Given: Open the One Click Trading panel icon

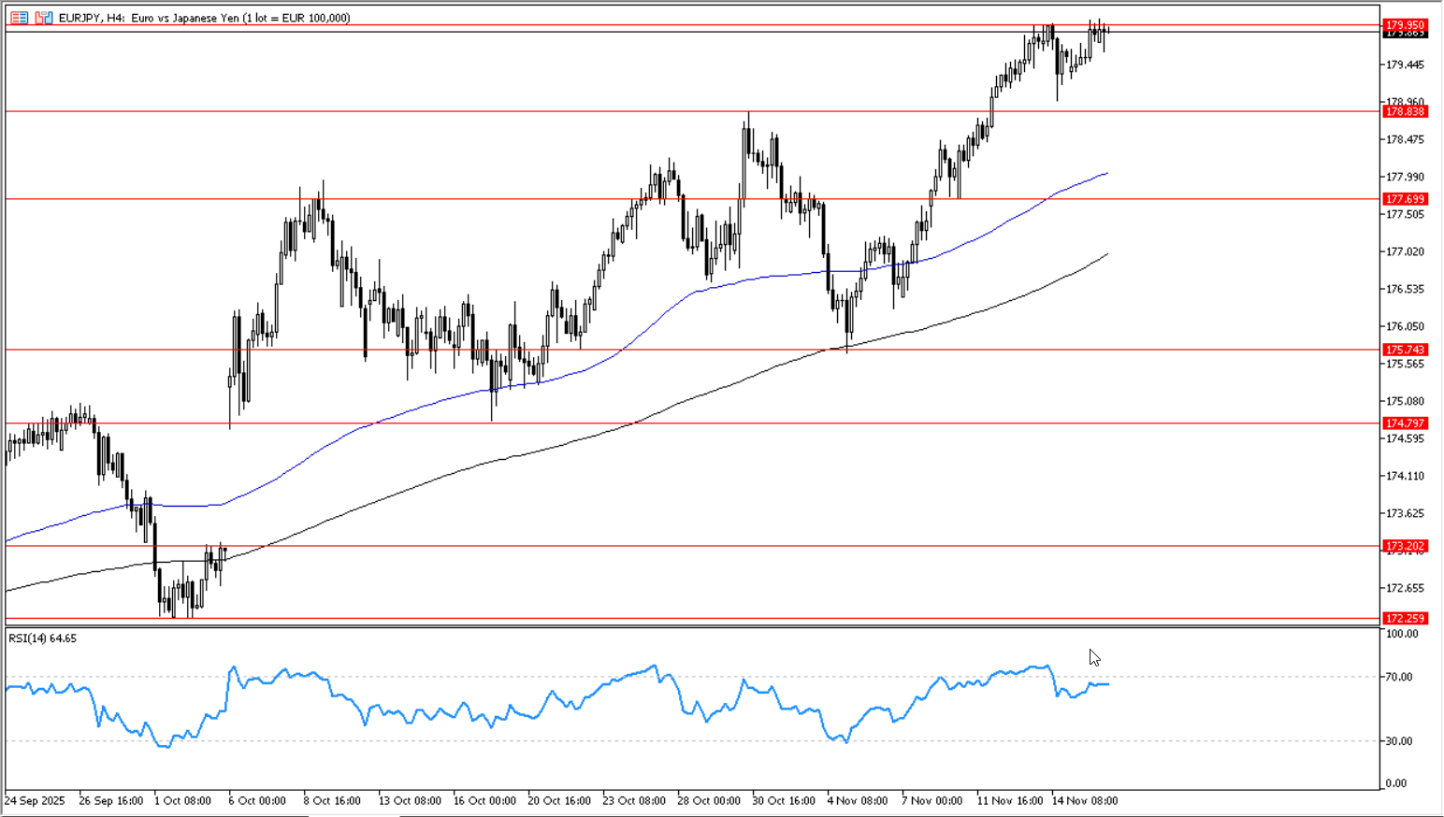Looking at the screenshot, I should (x=20, y=18).
